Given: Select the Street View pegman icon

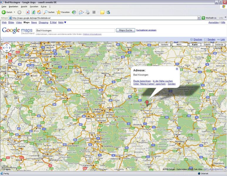Looking at the screenshot, I should point(7,57).
